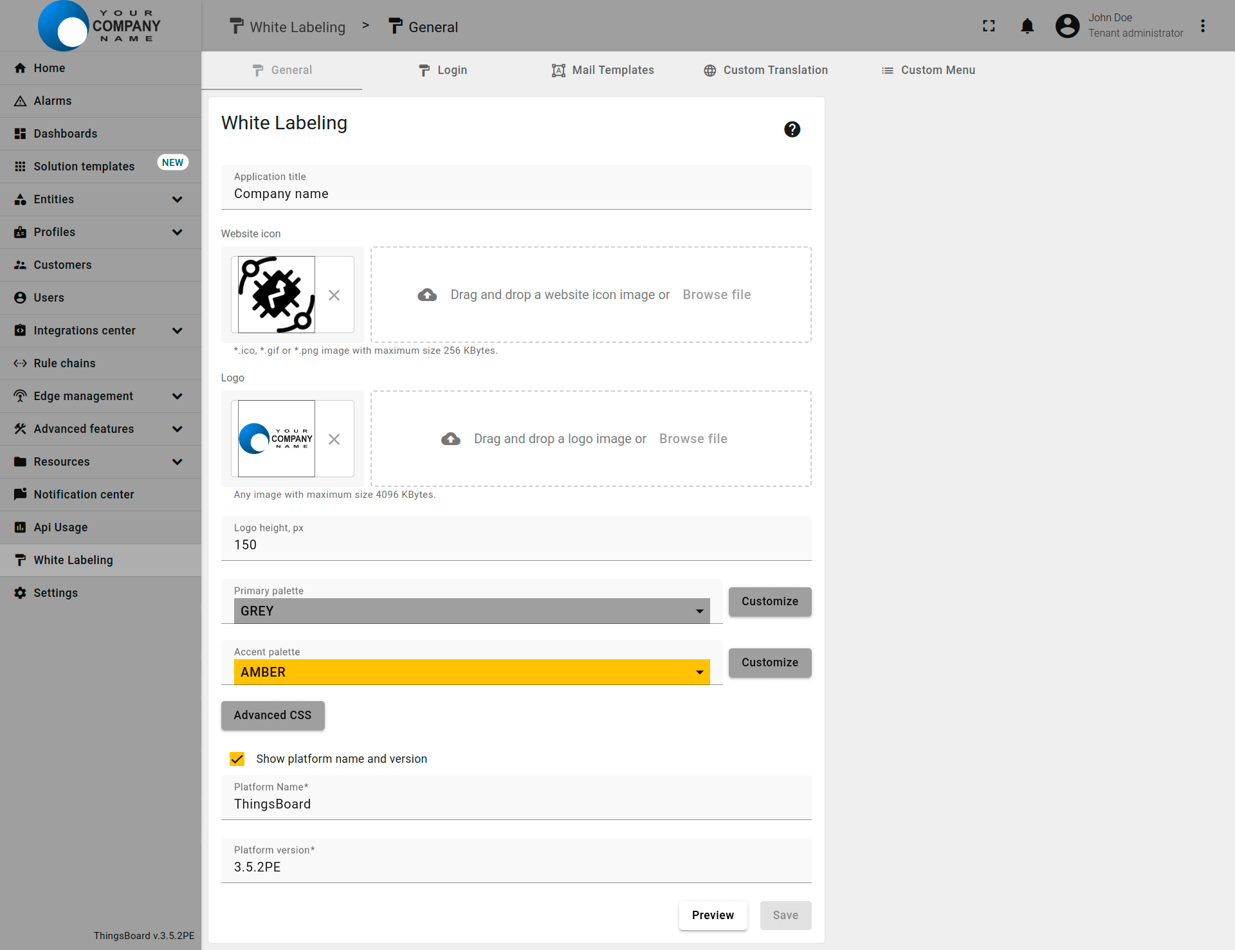Customize the Accent palette colors
The image size is (1235, 950).
769,662
